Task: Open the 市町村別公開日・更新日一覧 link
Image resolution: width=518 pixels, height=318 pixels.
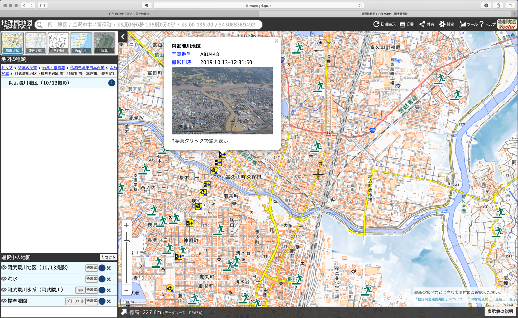Action: click(490, 299)
